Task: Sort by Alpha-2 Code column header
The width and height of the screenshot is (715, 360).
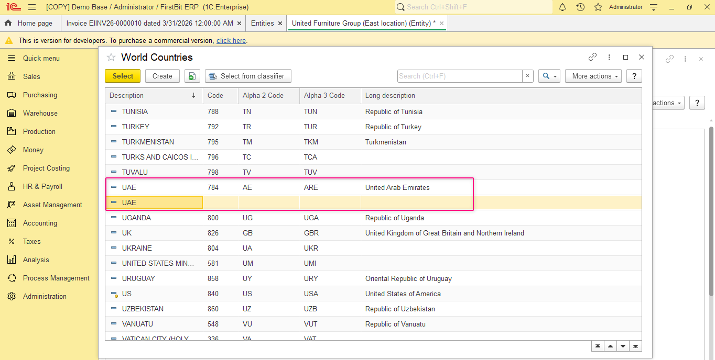Action: click(x=269, y=96)
